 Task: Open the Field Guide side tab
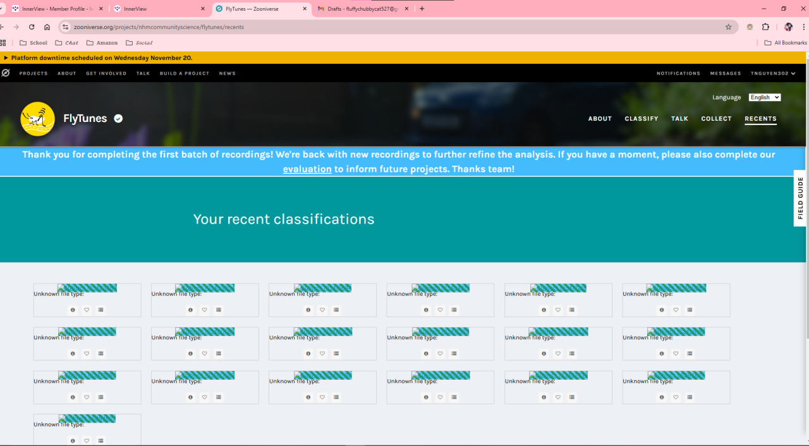[x=801, y=198]
